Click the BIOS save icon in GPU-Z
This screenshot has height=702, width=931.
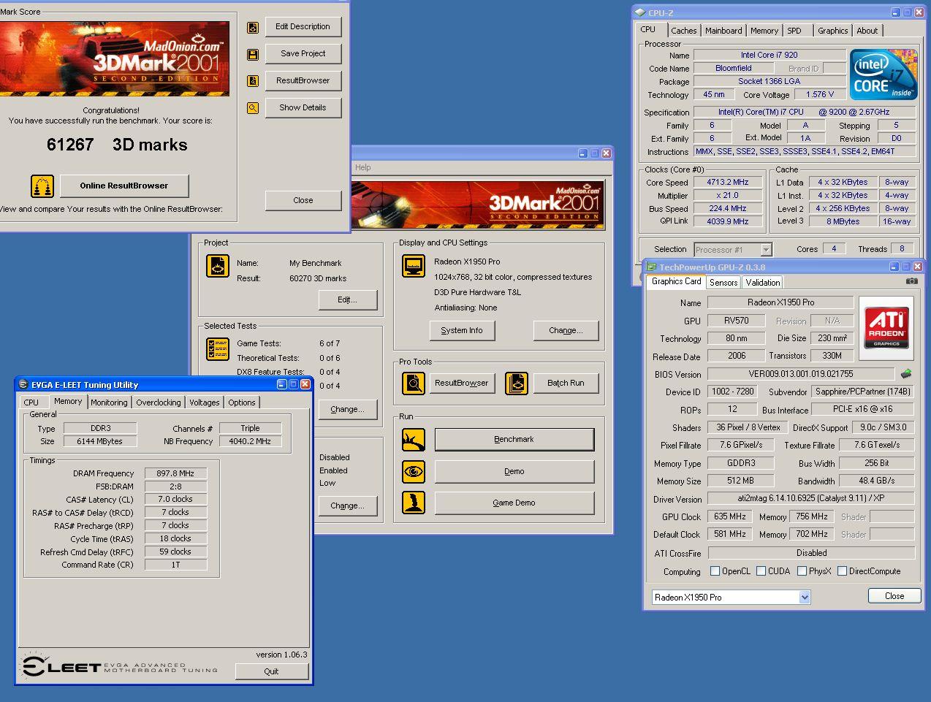click(906, 374)
